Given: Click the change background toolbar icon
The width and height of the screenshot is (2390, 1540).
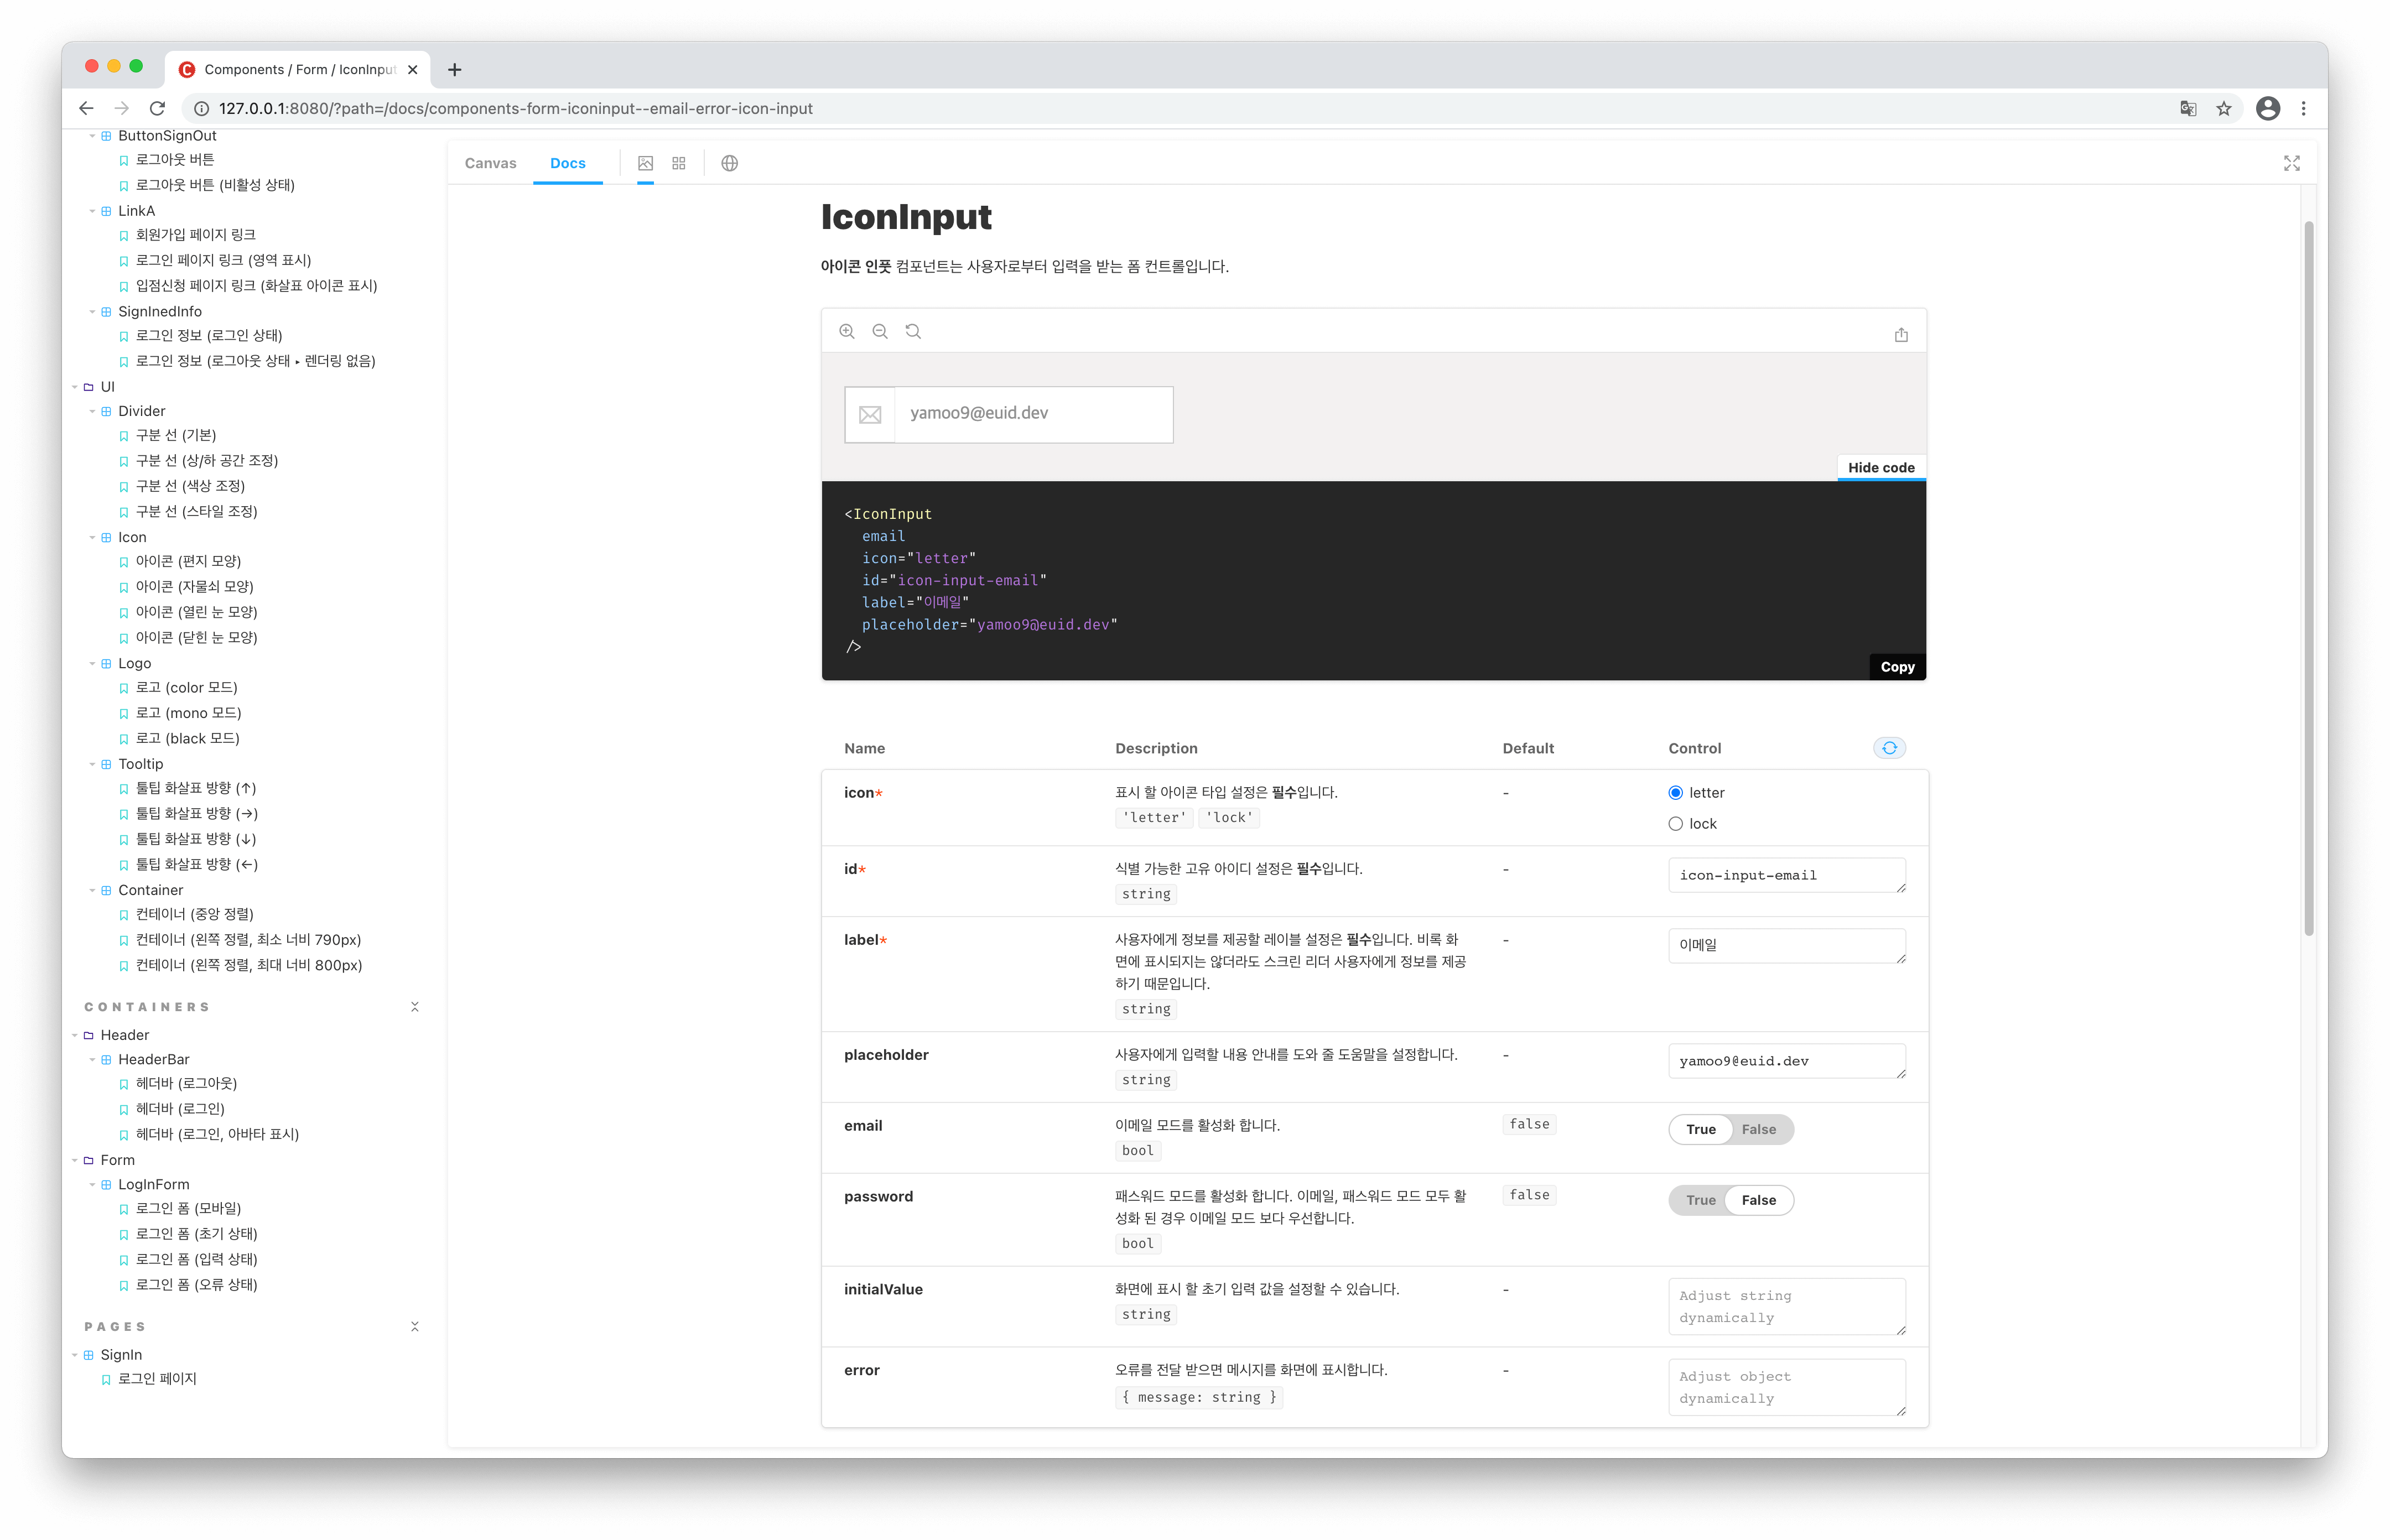Looking at the screenshot, I should (x=646, y=163).
